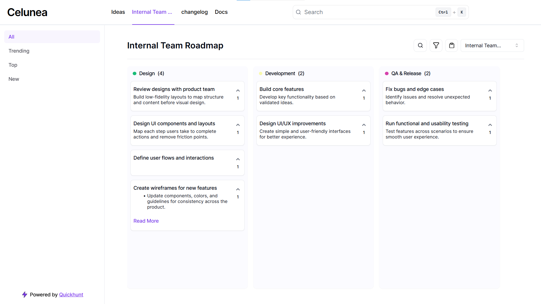This screenshot has width=541, height=304.
Task: Open the changelog tab
Action: (x=194, y=12)
